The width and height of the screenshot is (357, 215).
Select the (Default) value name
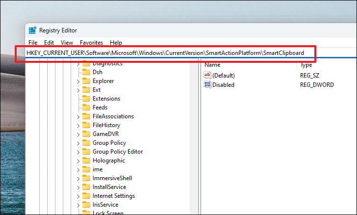click(223, 76)
